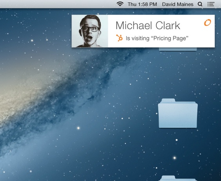Click the Michael Clark name heading
The width and height of the screenshot is (221, 181).
[148, 25]
